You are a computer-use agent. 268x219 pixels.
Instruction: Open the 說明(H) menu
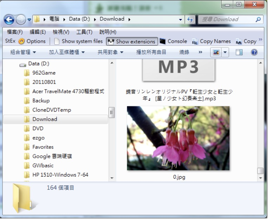coord(108,32)
